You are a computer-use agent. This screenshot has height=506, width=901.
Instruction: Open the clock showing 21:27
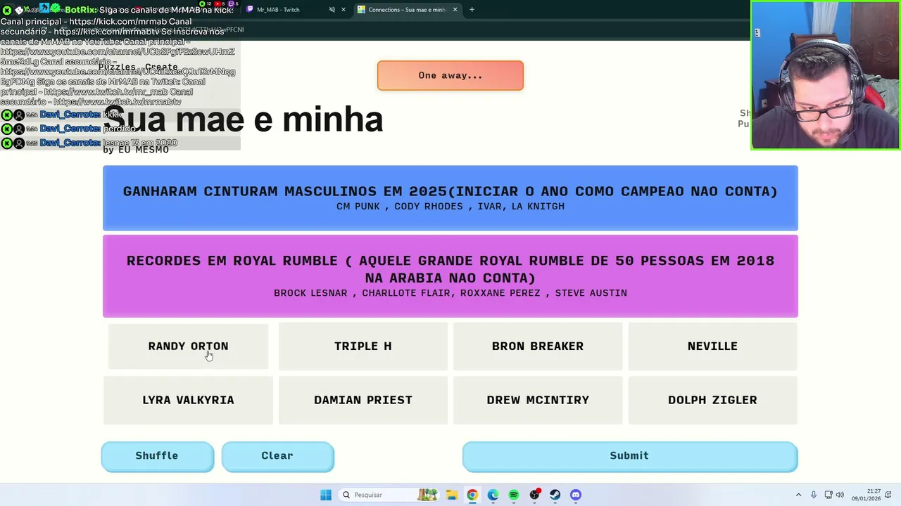coord(866,495)
